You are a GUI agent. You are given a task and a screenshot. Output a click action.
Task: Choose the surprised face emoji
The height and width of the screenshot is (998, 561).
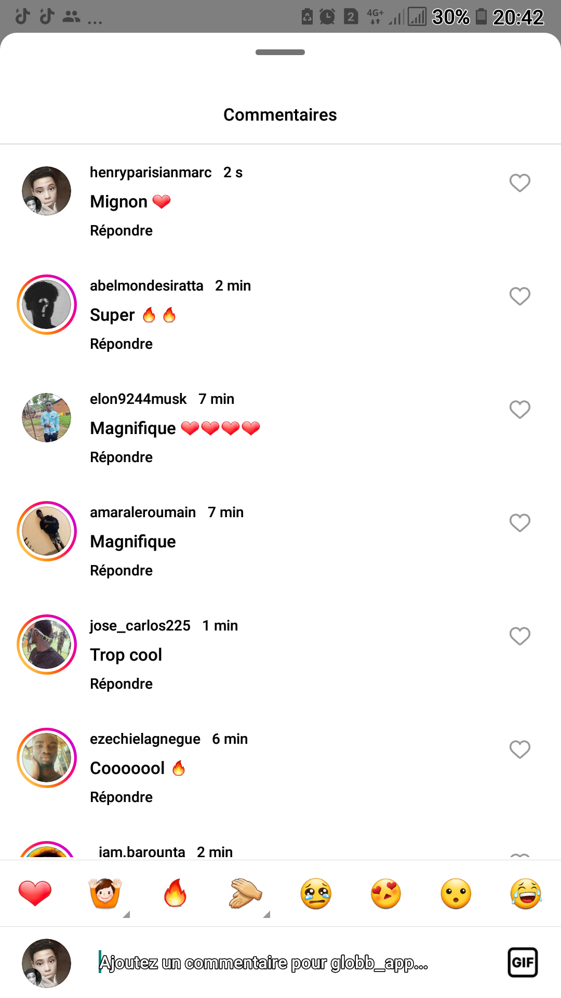click(x=456, y=894)
